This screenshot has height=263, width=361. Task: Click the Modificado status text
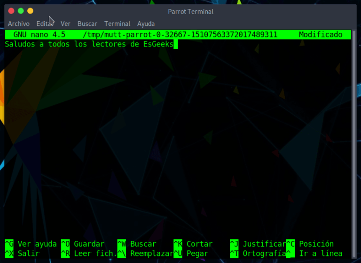coord(321,34)
